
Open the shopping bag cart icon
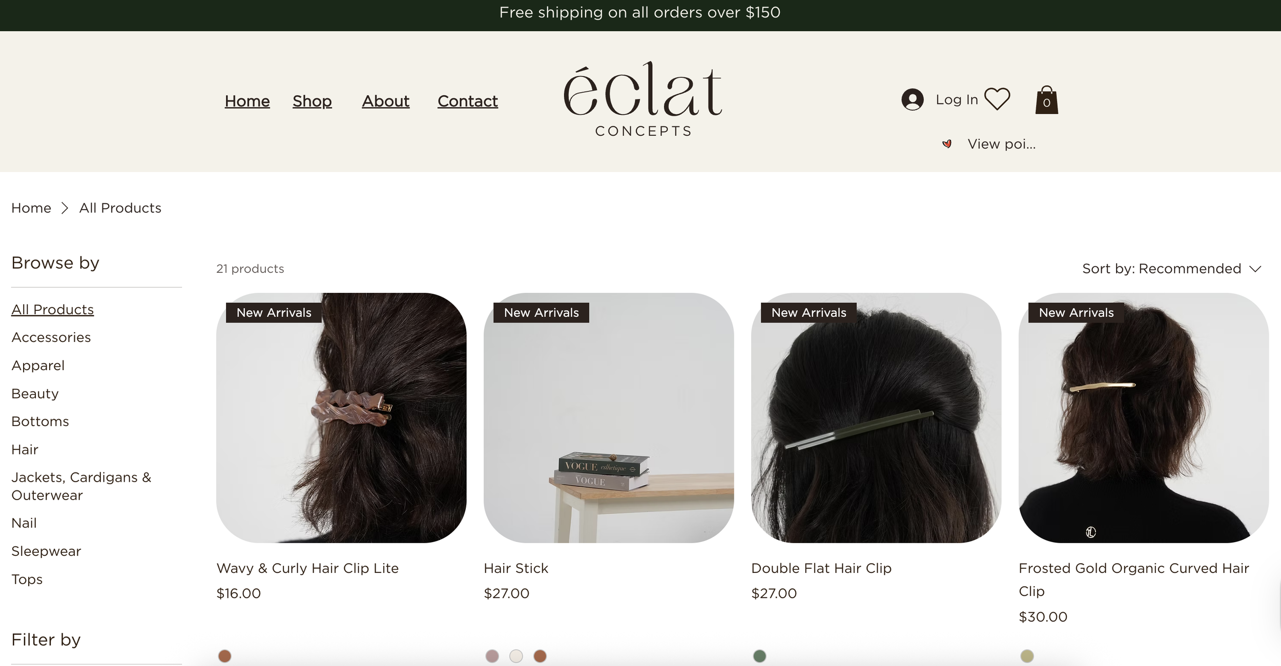1046,100
